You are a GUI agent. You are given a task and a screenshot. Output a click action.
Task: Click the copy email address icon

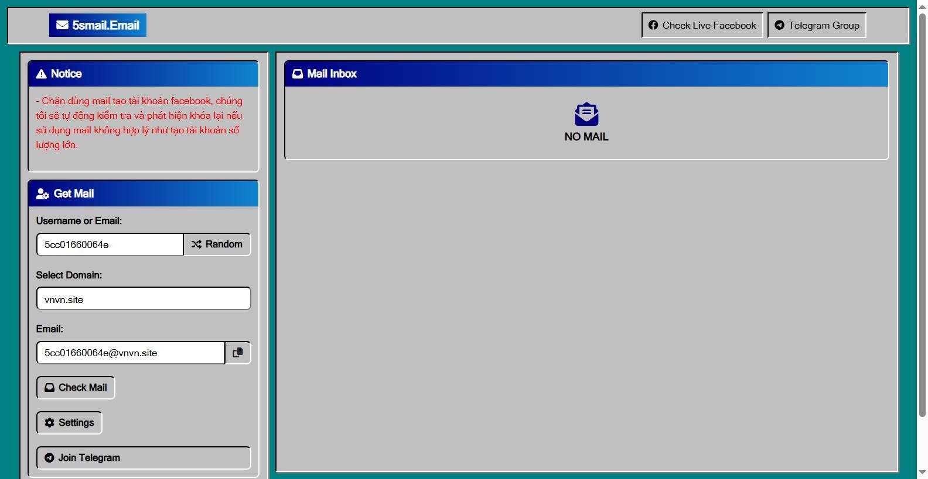238,353
